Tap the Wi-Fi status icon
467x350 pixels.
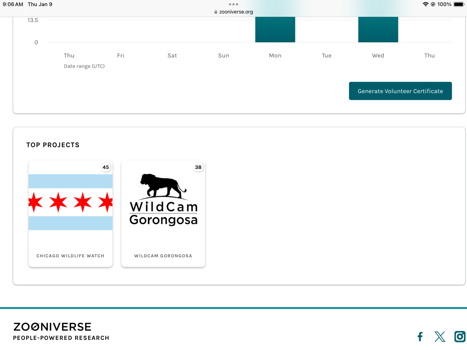(x=425, y=4)
